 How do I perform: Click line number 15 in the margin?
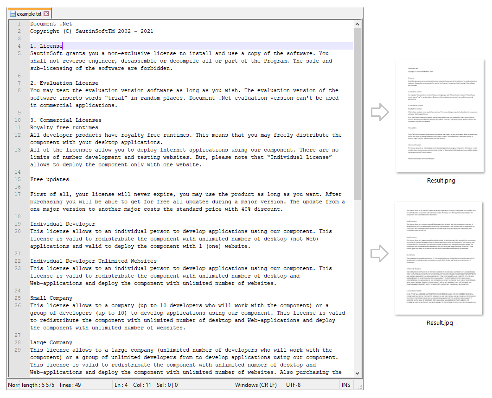pyautogui.click(x=18, y=179)
